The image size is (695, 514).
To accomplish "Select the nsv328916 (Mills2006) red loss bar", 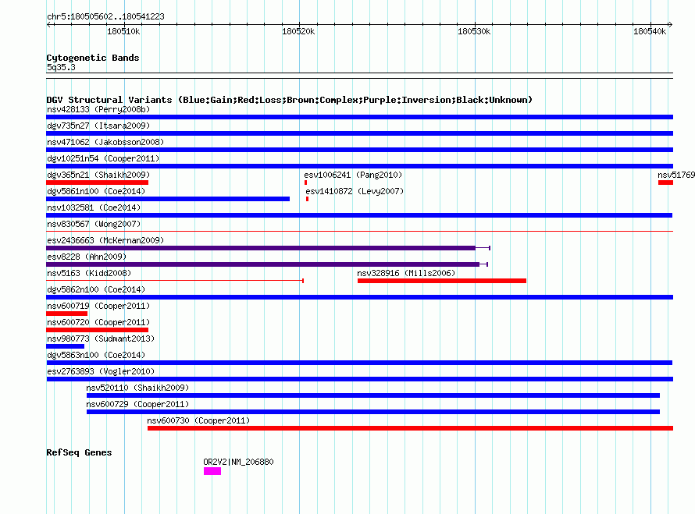I will (x=442, y=281).
